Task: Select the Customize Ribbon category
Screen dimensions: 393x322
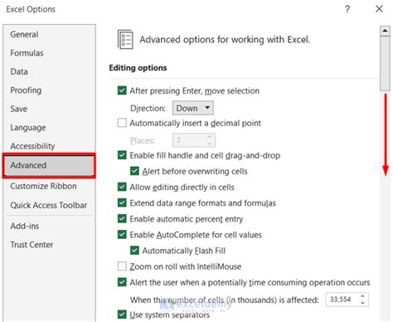Action: click(x=43, y=186)
